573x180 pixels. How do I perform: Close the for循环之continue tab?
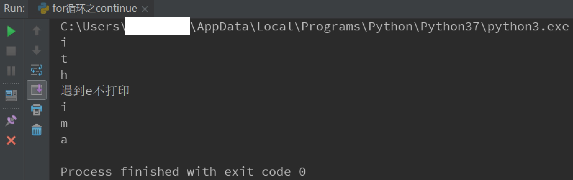(x=145, y=9)
